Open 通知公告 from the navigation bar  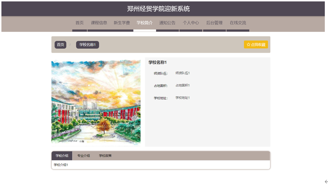click(x=167, y=23)
